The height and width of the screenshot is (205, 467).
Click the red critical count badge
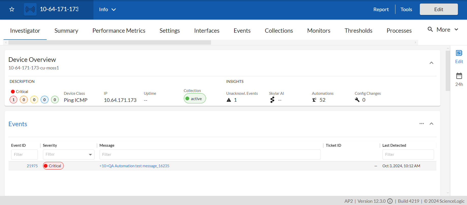(x=14, y=100)
